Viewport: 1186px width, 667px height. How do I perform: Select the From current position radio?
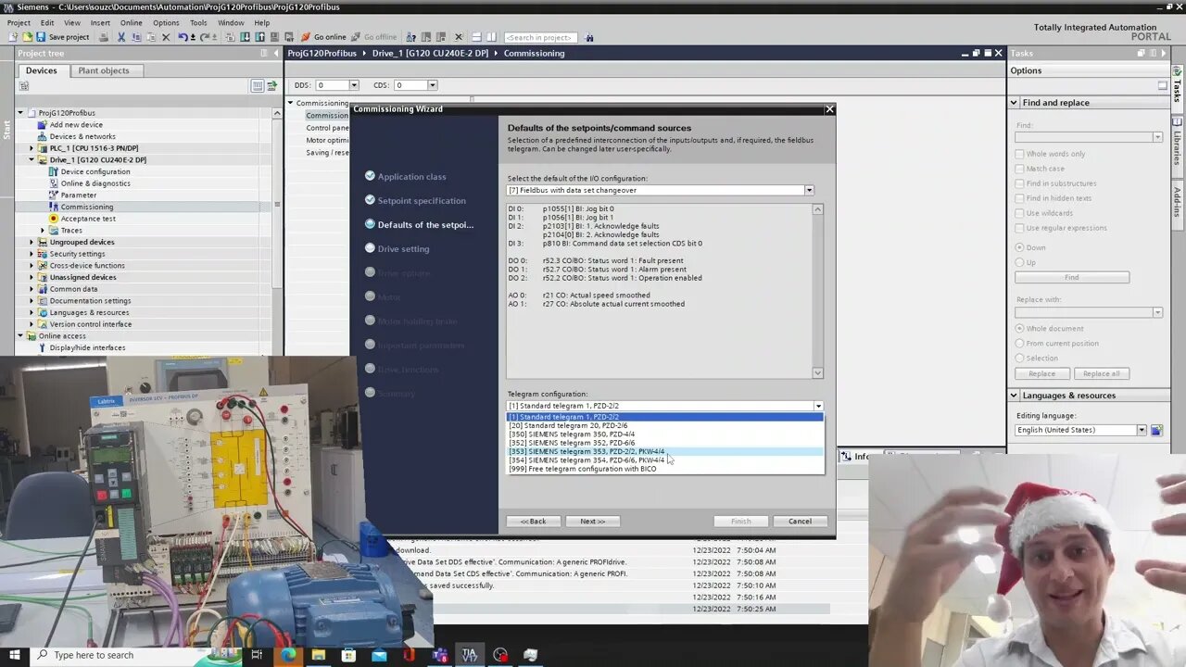1020,343
